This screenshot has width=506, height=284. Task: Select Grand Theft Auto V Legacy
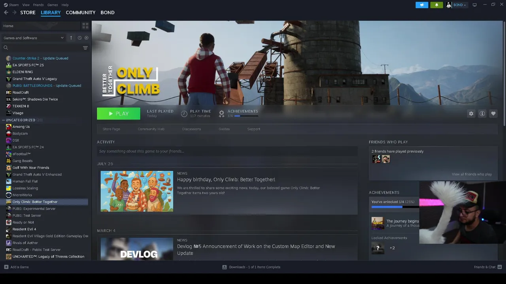(35, 79)
